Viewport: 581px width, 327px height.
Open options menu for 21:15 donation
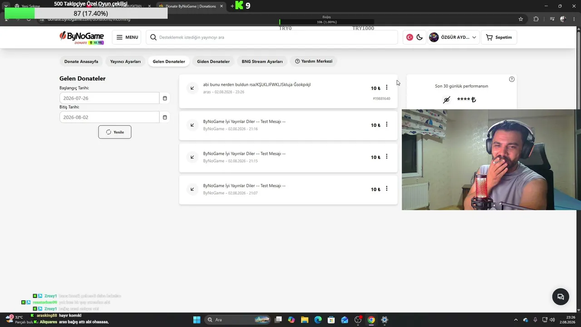pyautogui.click(x=387, y=157)
